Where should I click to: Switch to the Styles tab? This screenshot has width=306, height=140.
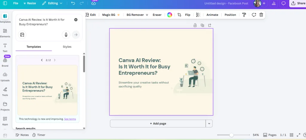[67, 47]
